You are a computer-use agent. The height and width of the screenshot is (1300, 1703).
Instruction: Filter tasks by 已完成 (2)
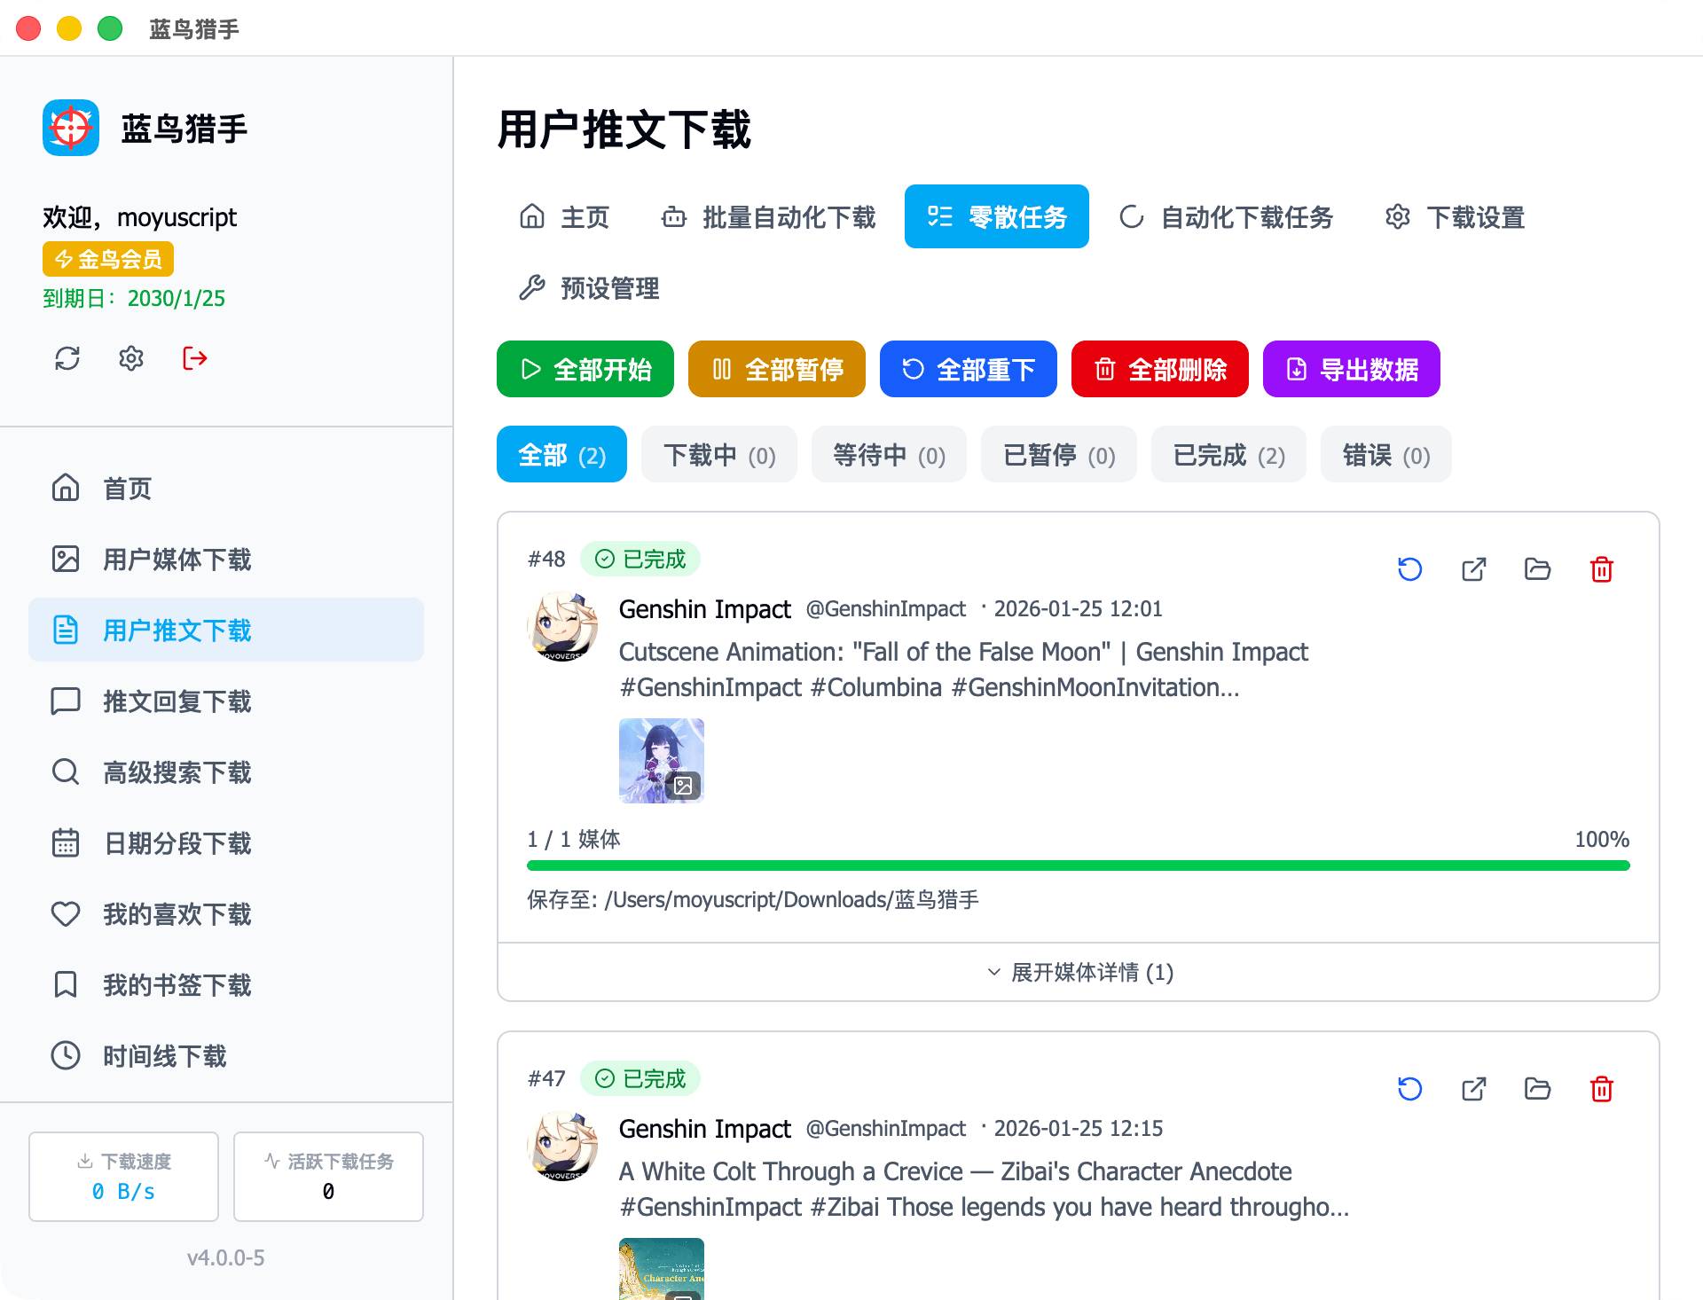pos(1228,455)
